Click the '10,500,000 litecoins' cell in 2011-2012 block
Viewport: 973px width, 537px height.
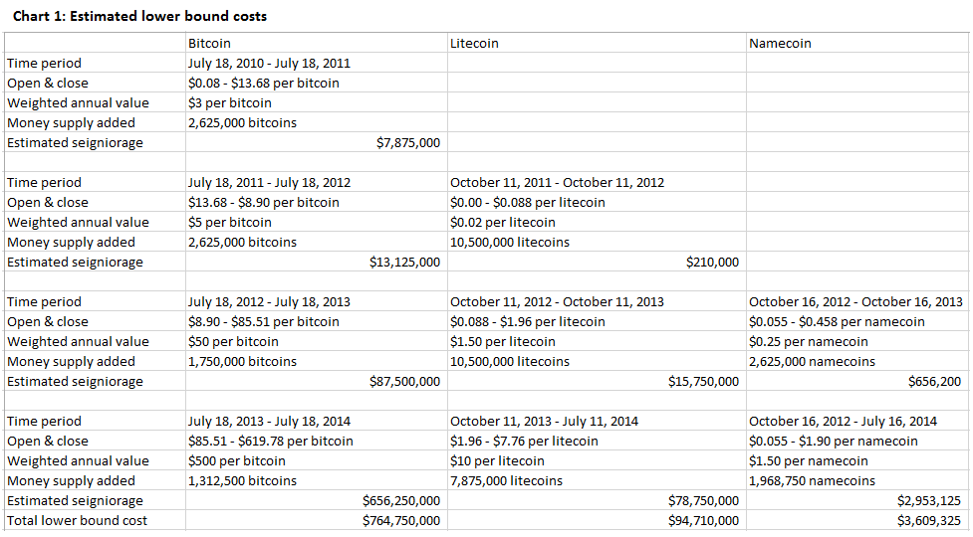pyautogui.click(x=510, y=243)
